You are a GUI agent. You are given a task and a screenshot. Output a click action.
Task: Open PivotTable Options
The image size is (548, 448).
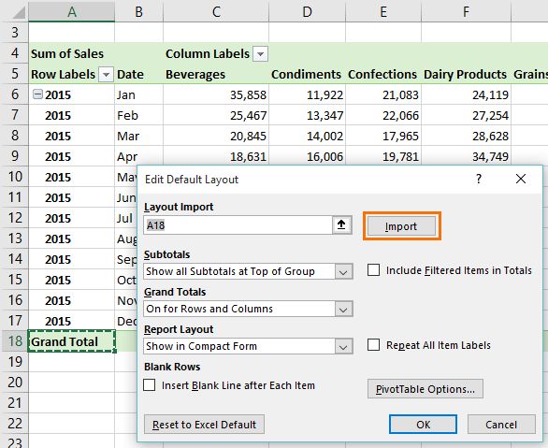(425, 389)
